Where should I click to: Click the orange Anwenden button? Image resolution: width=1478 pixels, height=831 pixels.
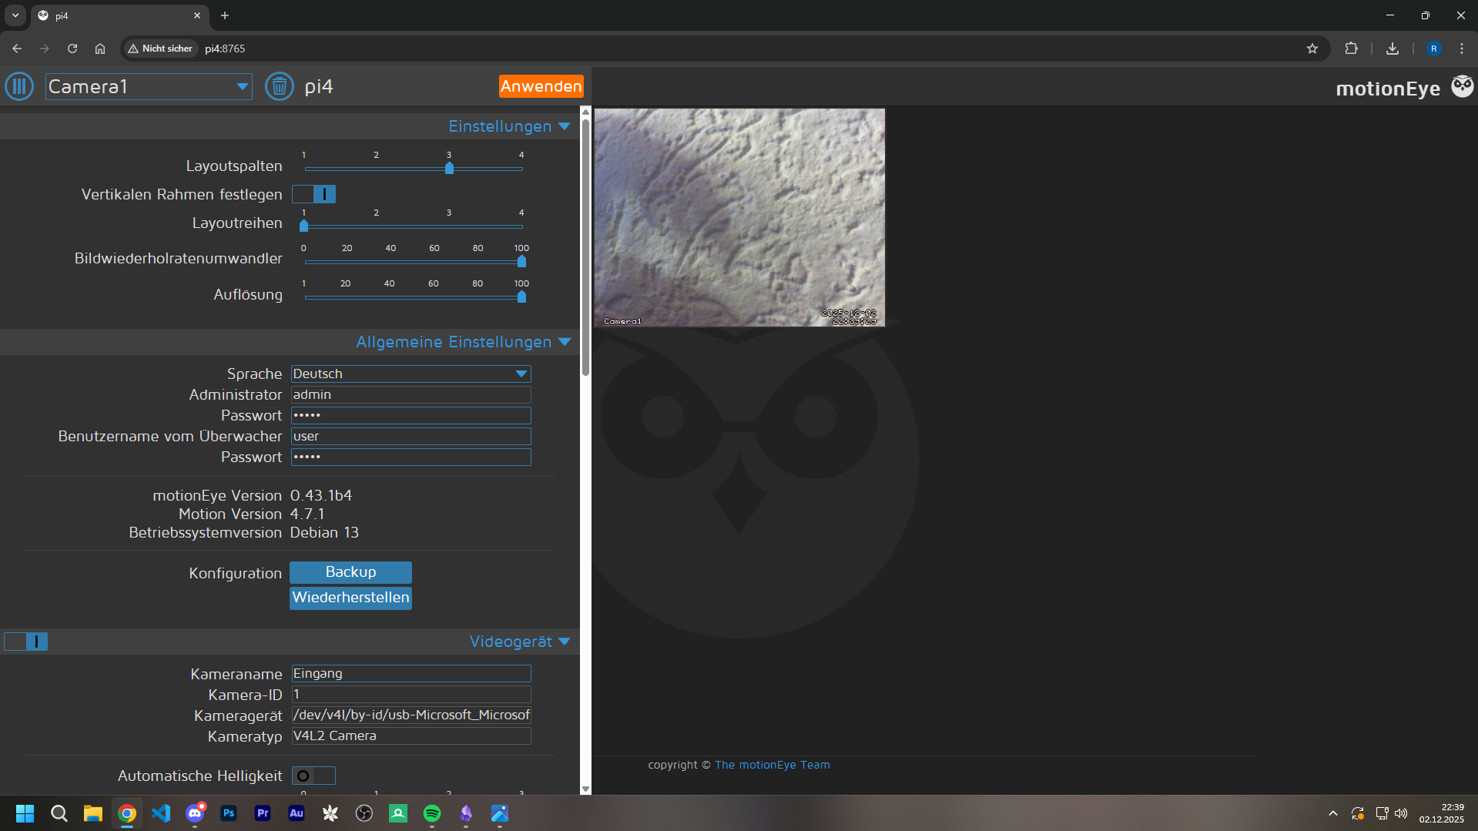[x=541, y=86]
